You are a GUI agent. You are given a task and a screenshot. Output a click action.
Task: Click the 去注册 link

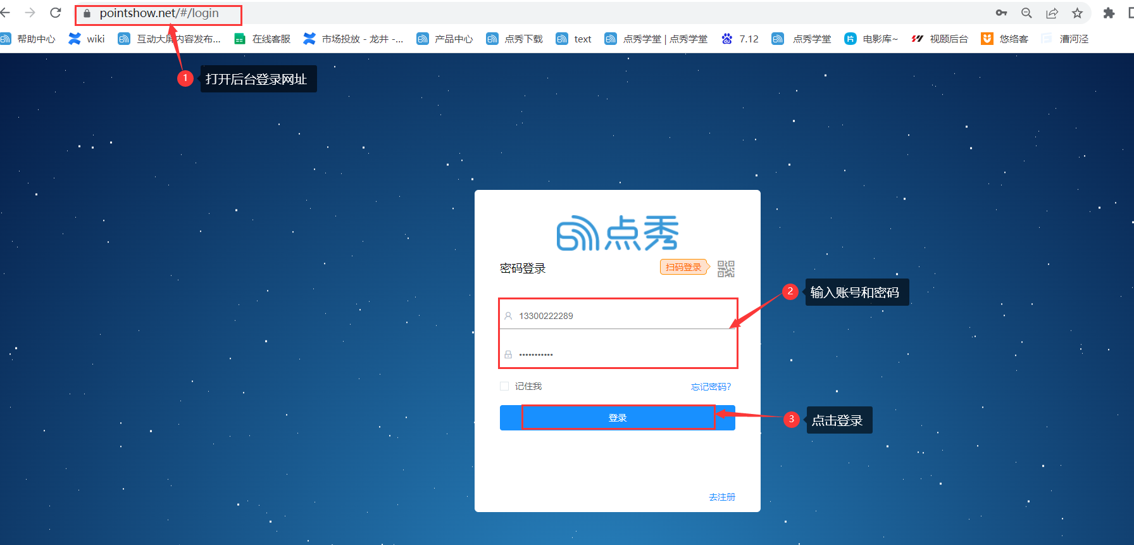tap(722, 497)
